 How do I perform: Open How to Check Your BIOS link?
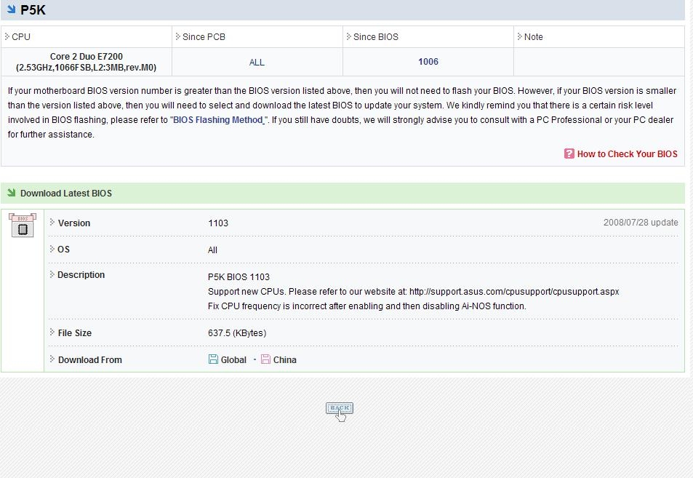coord(627,154)
